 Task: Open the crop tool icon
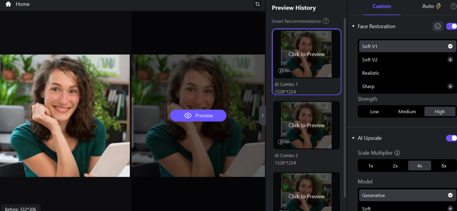[x=257, y=4]
